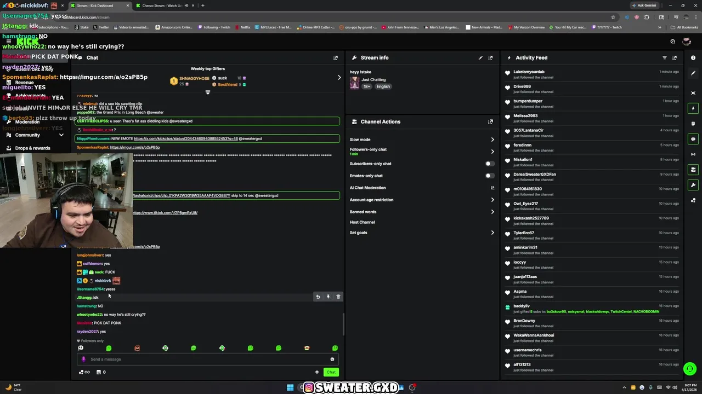Click weather widget on taskbar
Viewport: 702px width, 394px height.
click(x=13, y=387)
